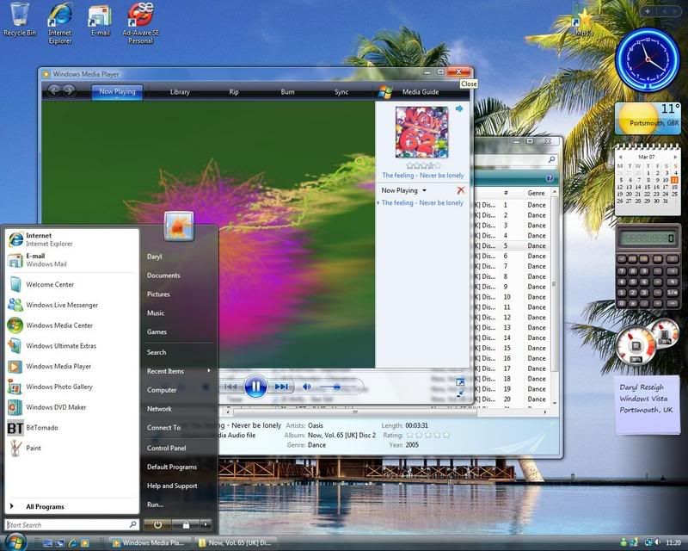Expand All Programs in Start menu

click(71, 506)
